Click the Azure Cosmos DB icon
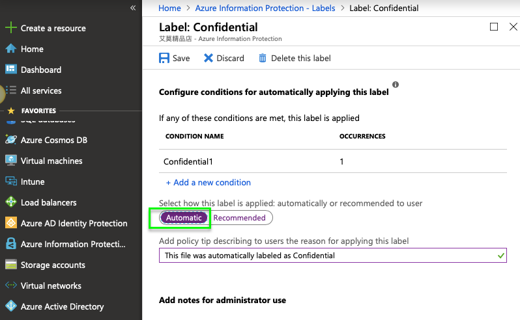The image size is (520, 320). pos(10,140)
